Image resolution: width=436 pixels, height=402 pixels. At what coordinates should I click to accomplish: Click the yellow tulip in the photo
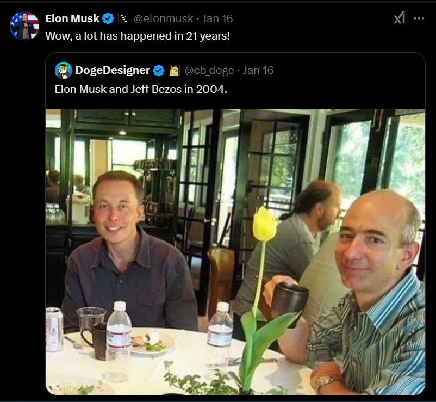pos(264,224)
